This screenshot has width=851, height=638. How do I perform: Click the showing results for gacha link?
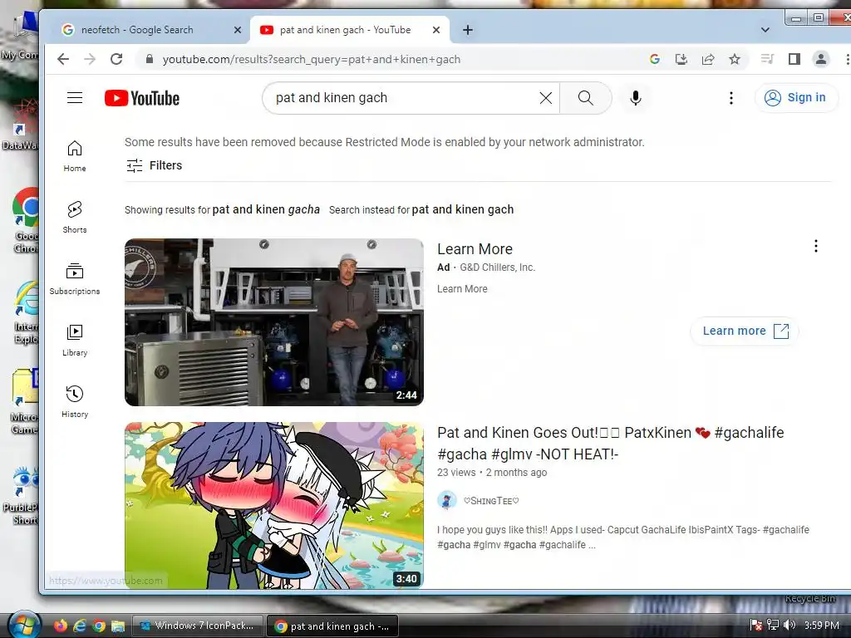click(266, 209)
